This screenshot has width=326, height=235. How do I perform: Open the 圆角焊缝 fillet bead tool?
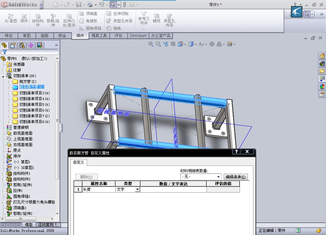(x=90, y=28)
